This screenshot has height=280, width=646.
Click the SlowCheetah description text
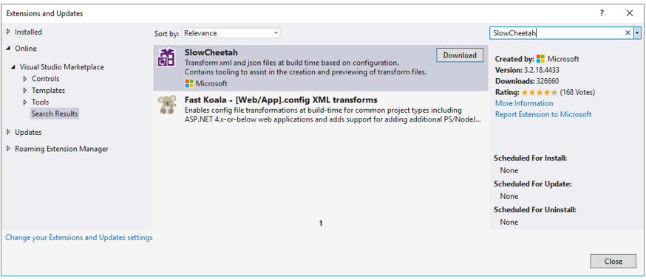[305, 67]
